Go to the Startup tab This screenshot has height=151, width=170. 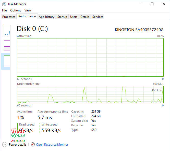coord(62,17)
